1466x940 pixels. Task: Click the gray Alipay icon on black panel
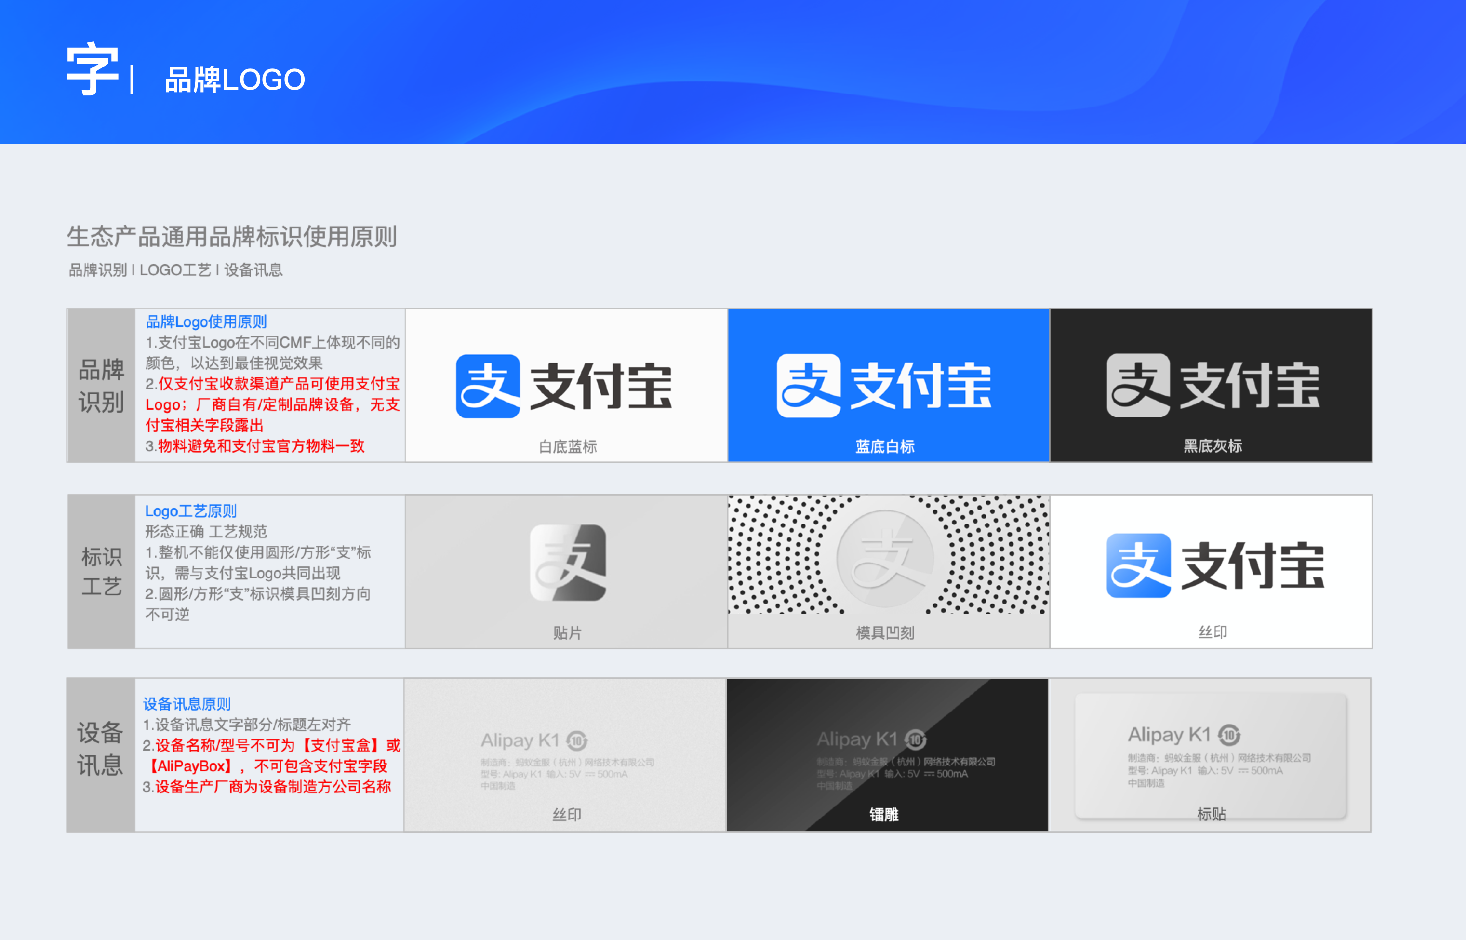tap(1138, 385)
